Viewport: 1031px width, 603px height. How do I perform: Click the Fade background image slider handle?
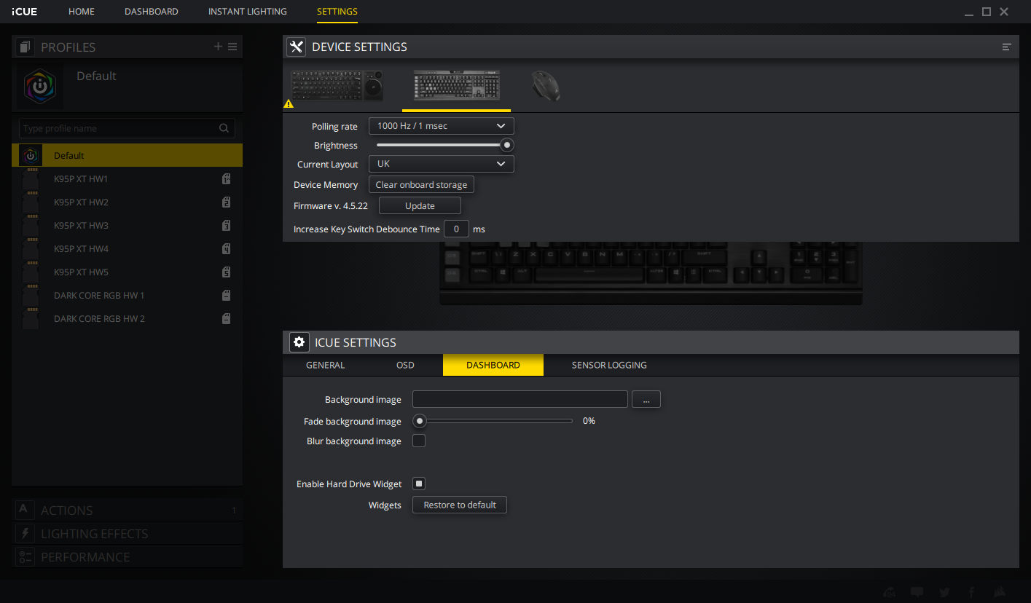pyautogui.click(x=420, y=421)
